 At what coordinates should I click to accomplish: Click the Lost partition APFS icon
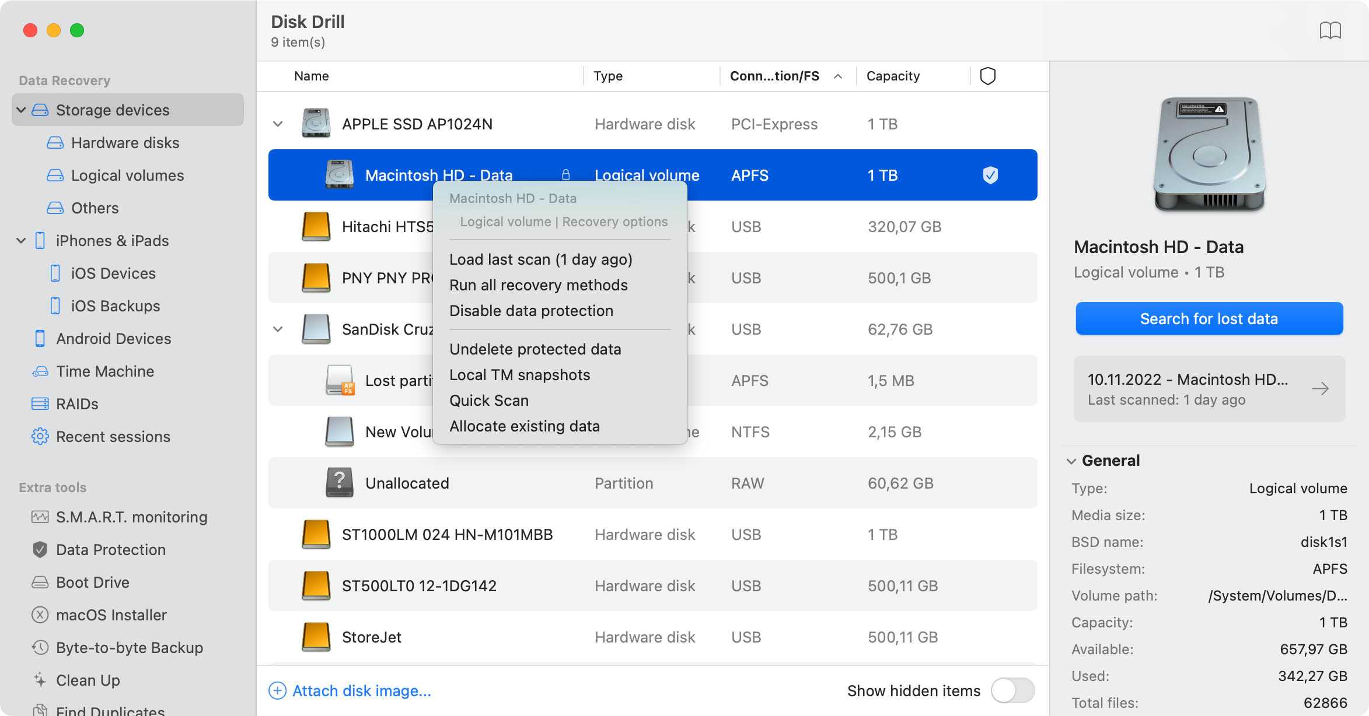coord(340,380)
